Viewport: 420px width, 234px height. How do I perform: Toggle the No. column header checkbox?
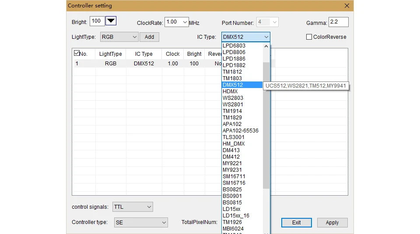77,53
